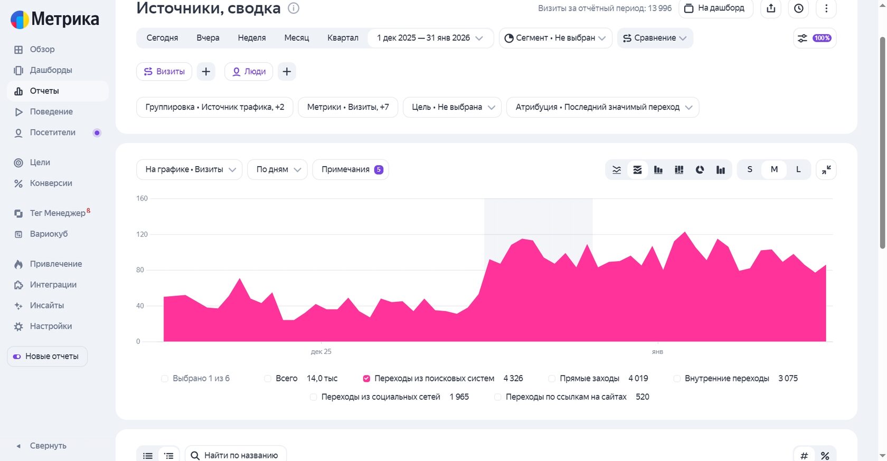Image resolution: width=887 pixels, height=461 pixels.
Task: Open the date range 1 дек 2025 — 31 янв 2026 picker
Action: tap(430, 38)
